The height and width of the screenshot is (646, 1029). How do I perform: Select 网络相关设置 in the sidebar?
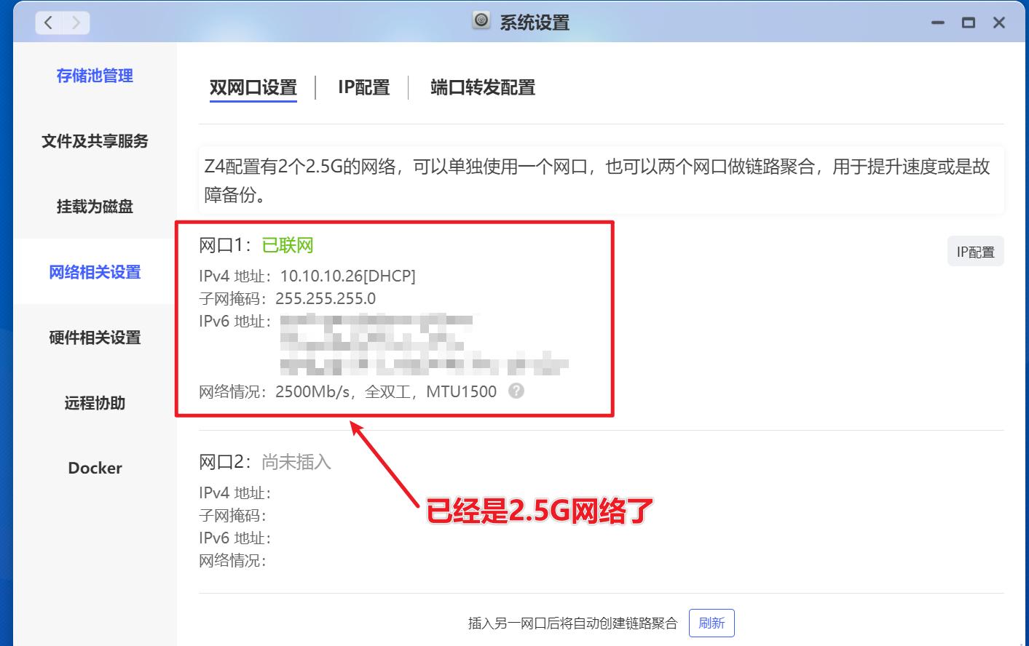coord(95,272)
